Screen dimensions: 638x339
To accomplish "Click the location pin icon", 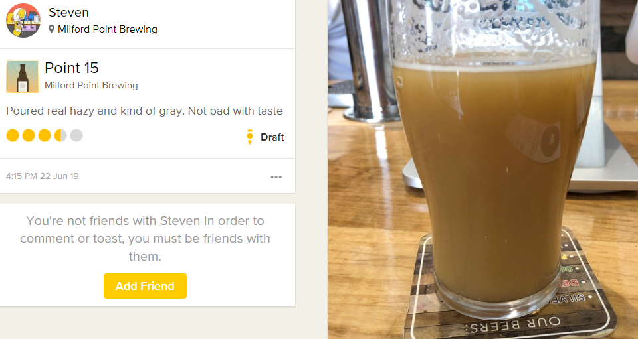I will tap(52, 29).
